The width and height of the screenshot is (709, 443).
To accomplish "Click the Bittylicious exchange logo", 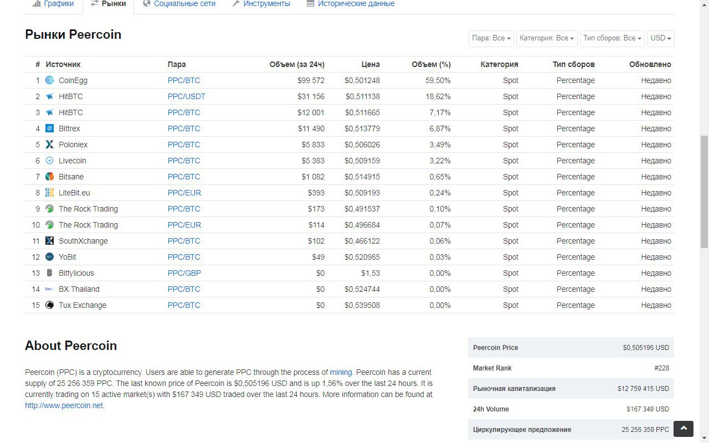I will point(49,273).
